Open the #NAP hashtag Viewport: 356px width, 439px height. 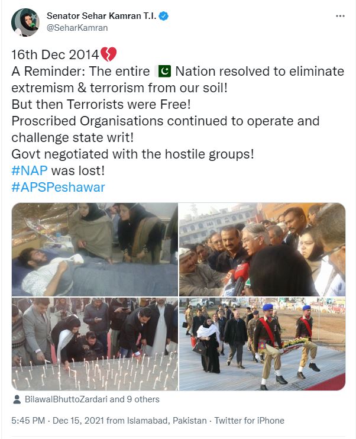(x=30, y=170)
